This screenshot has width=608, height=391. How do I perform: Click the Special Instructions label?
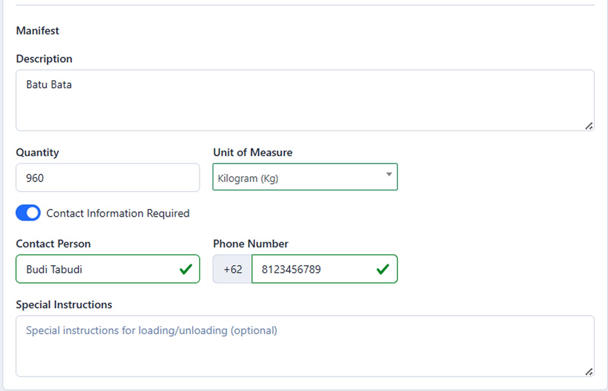click(x=64, y=305)
